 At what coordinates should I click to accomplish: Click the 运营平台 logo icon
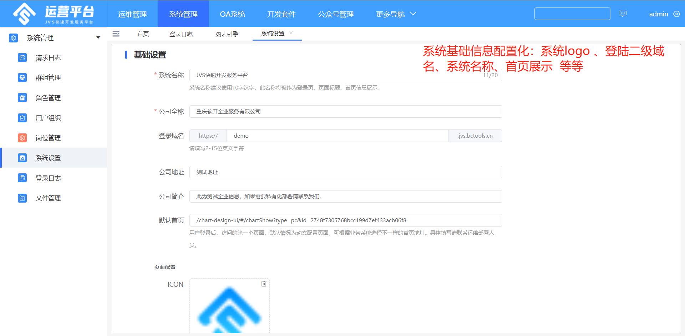point(24,14)
